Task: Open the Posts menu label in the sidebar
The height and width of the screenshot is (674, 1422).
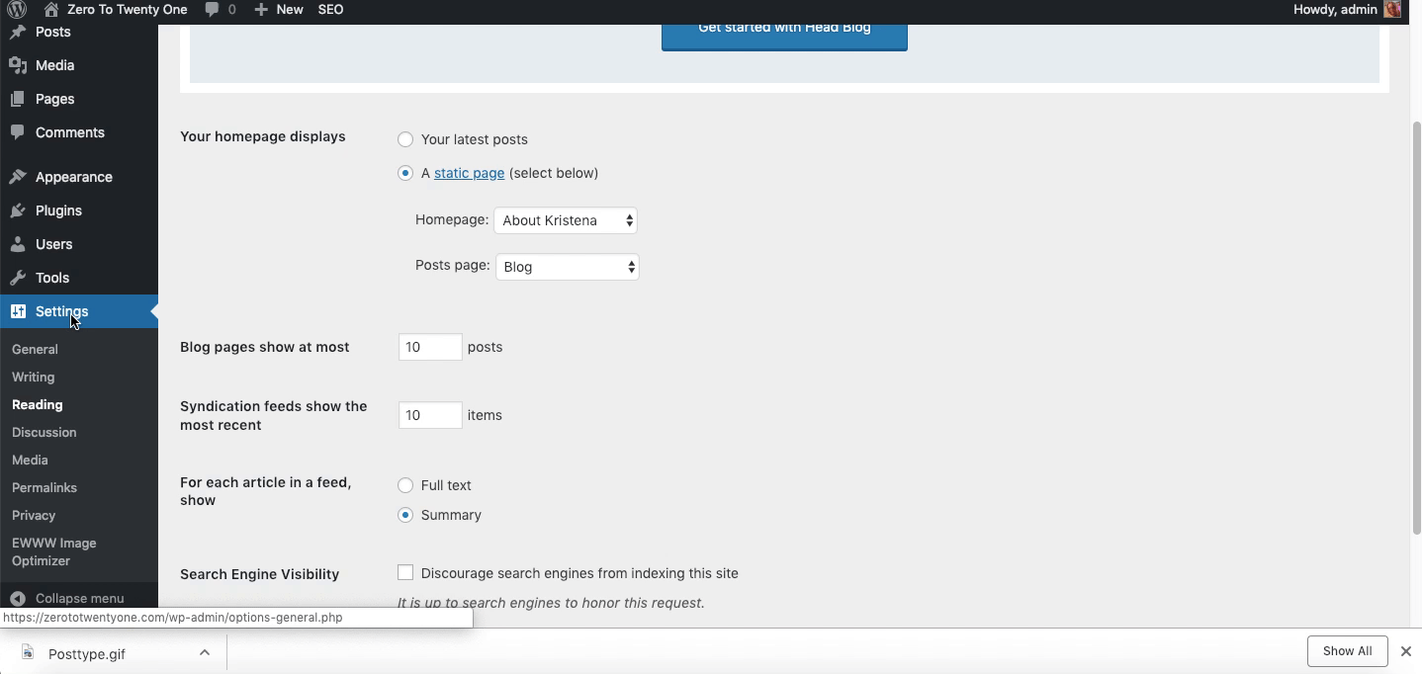Action: point(53,32)
